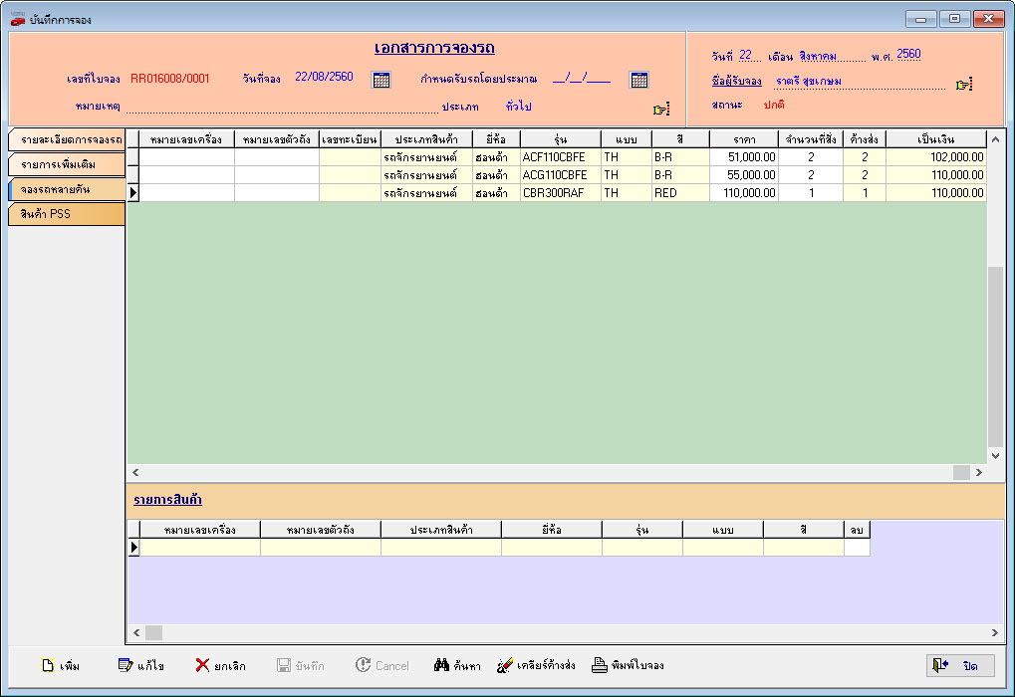Click the Cancel button in bottom toolbar
The height and width of the screenshot is (697, 1015).
381,665
